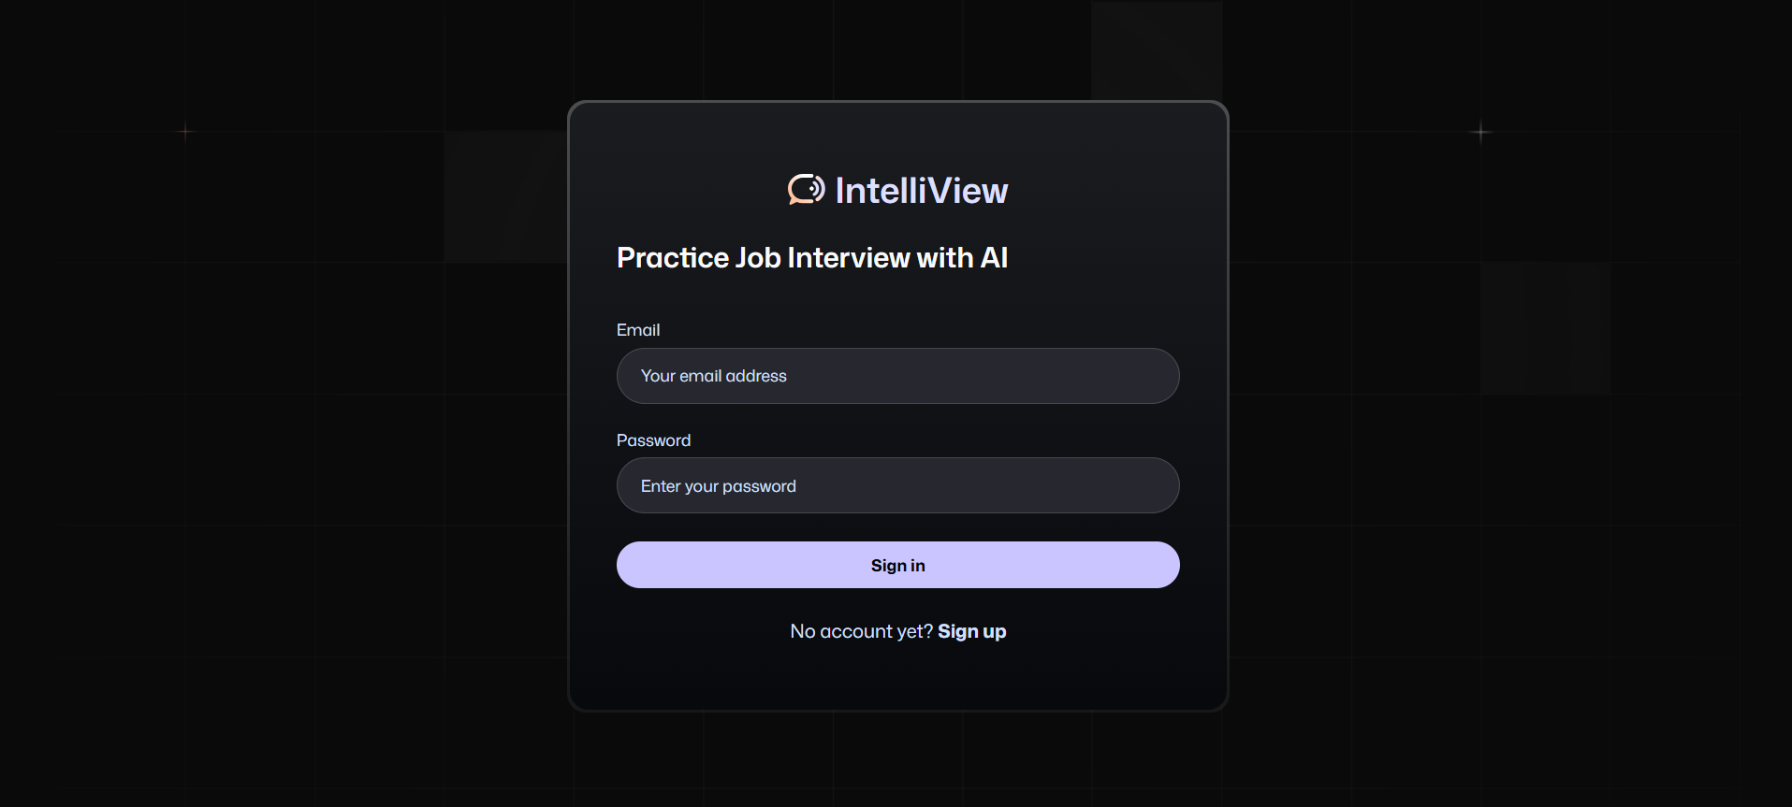Click the Password field label

(653, 440)
